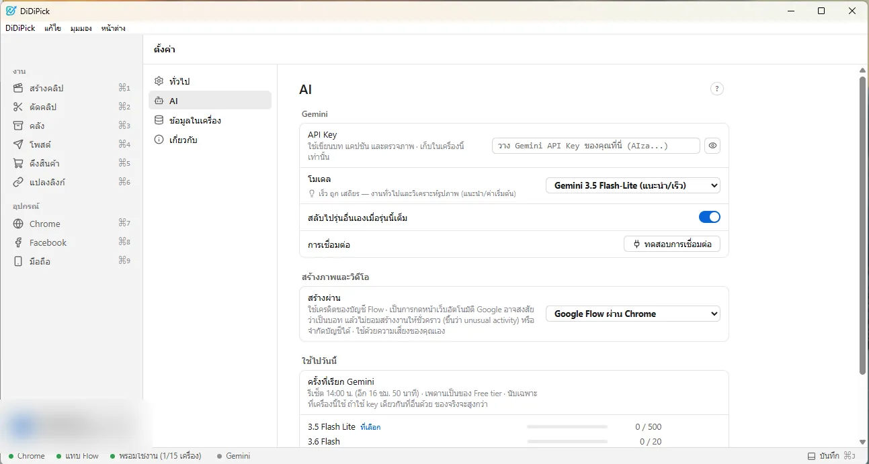Click the 3.5 Flash Lite usage progress bar
The height and width of the screenshot is (464, 869).
(567, 427)
